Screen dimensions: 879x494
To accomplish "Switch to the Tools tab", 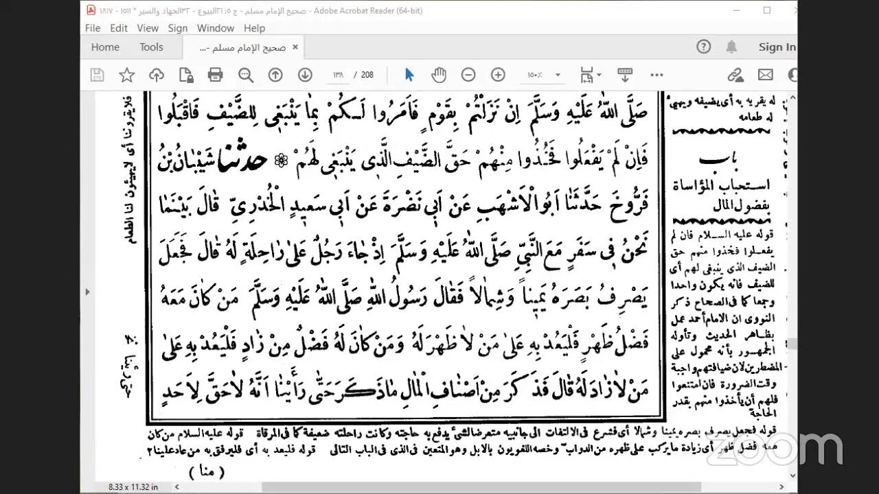I will click(151, 47).
